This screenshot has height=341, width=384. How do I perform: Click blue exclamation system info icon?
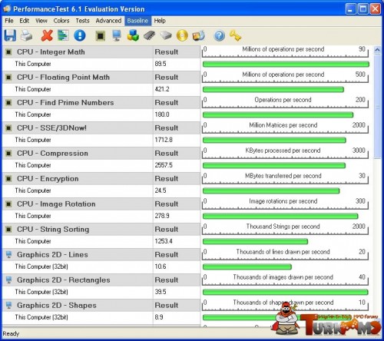80,35
